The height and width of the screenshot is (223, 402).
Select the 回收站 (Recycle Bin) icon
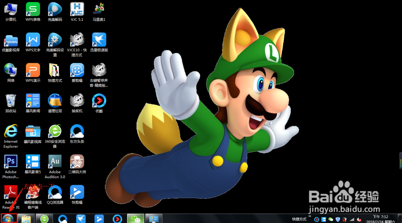pos(11,103)
